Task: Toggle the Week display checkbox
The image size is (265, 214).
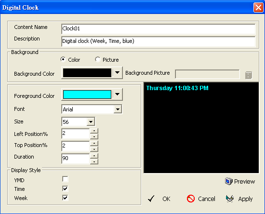Action: tap(65, 198)
